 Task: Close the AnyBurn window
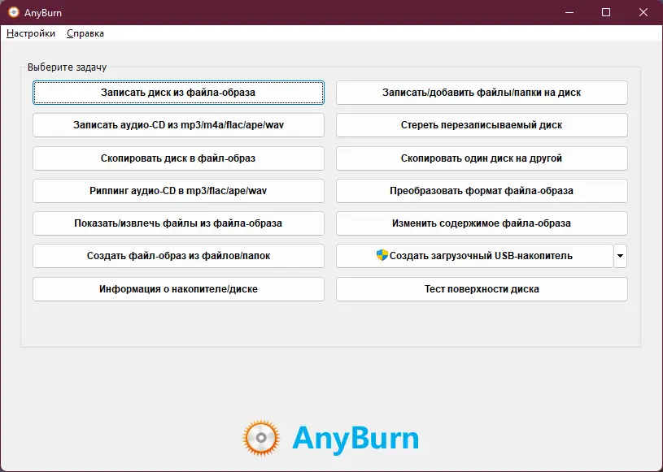pyautogui.click(x=643, y=12)
